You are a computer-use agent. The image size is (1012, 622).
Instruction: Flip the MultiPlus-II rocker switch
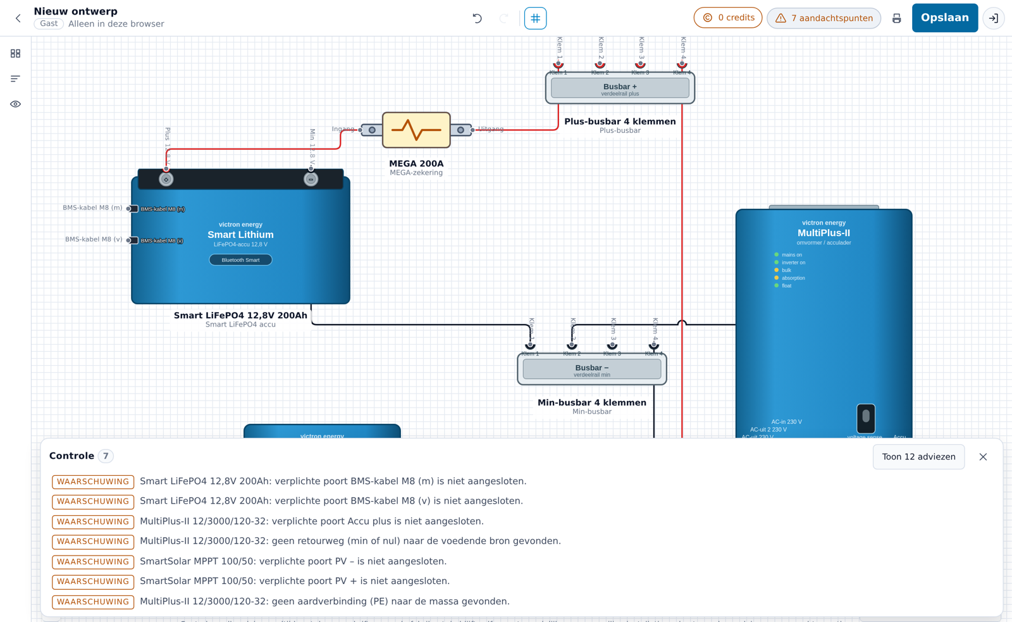[x=866, y=418]
